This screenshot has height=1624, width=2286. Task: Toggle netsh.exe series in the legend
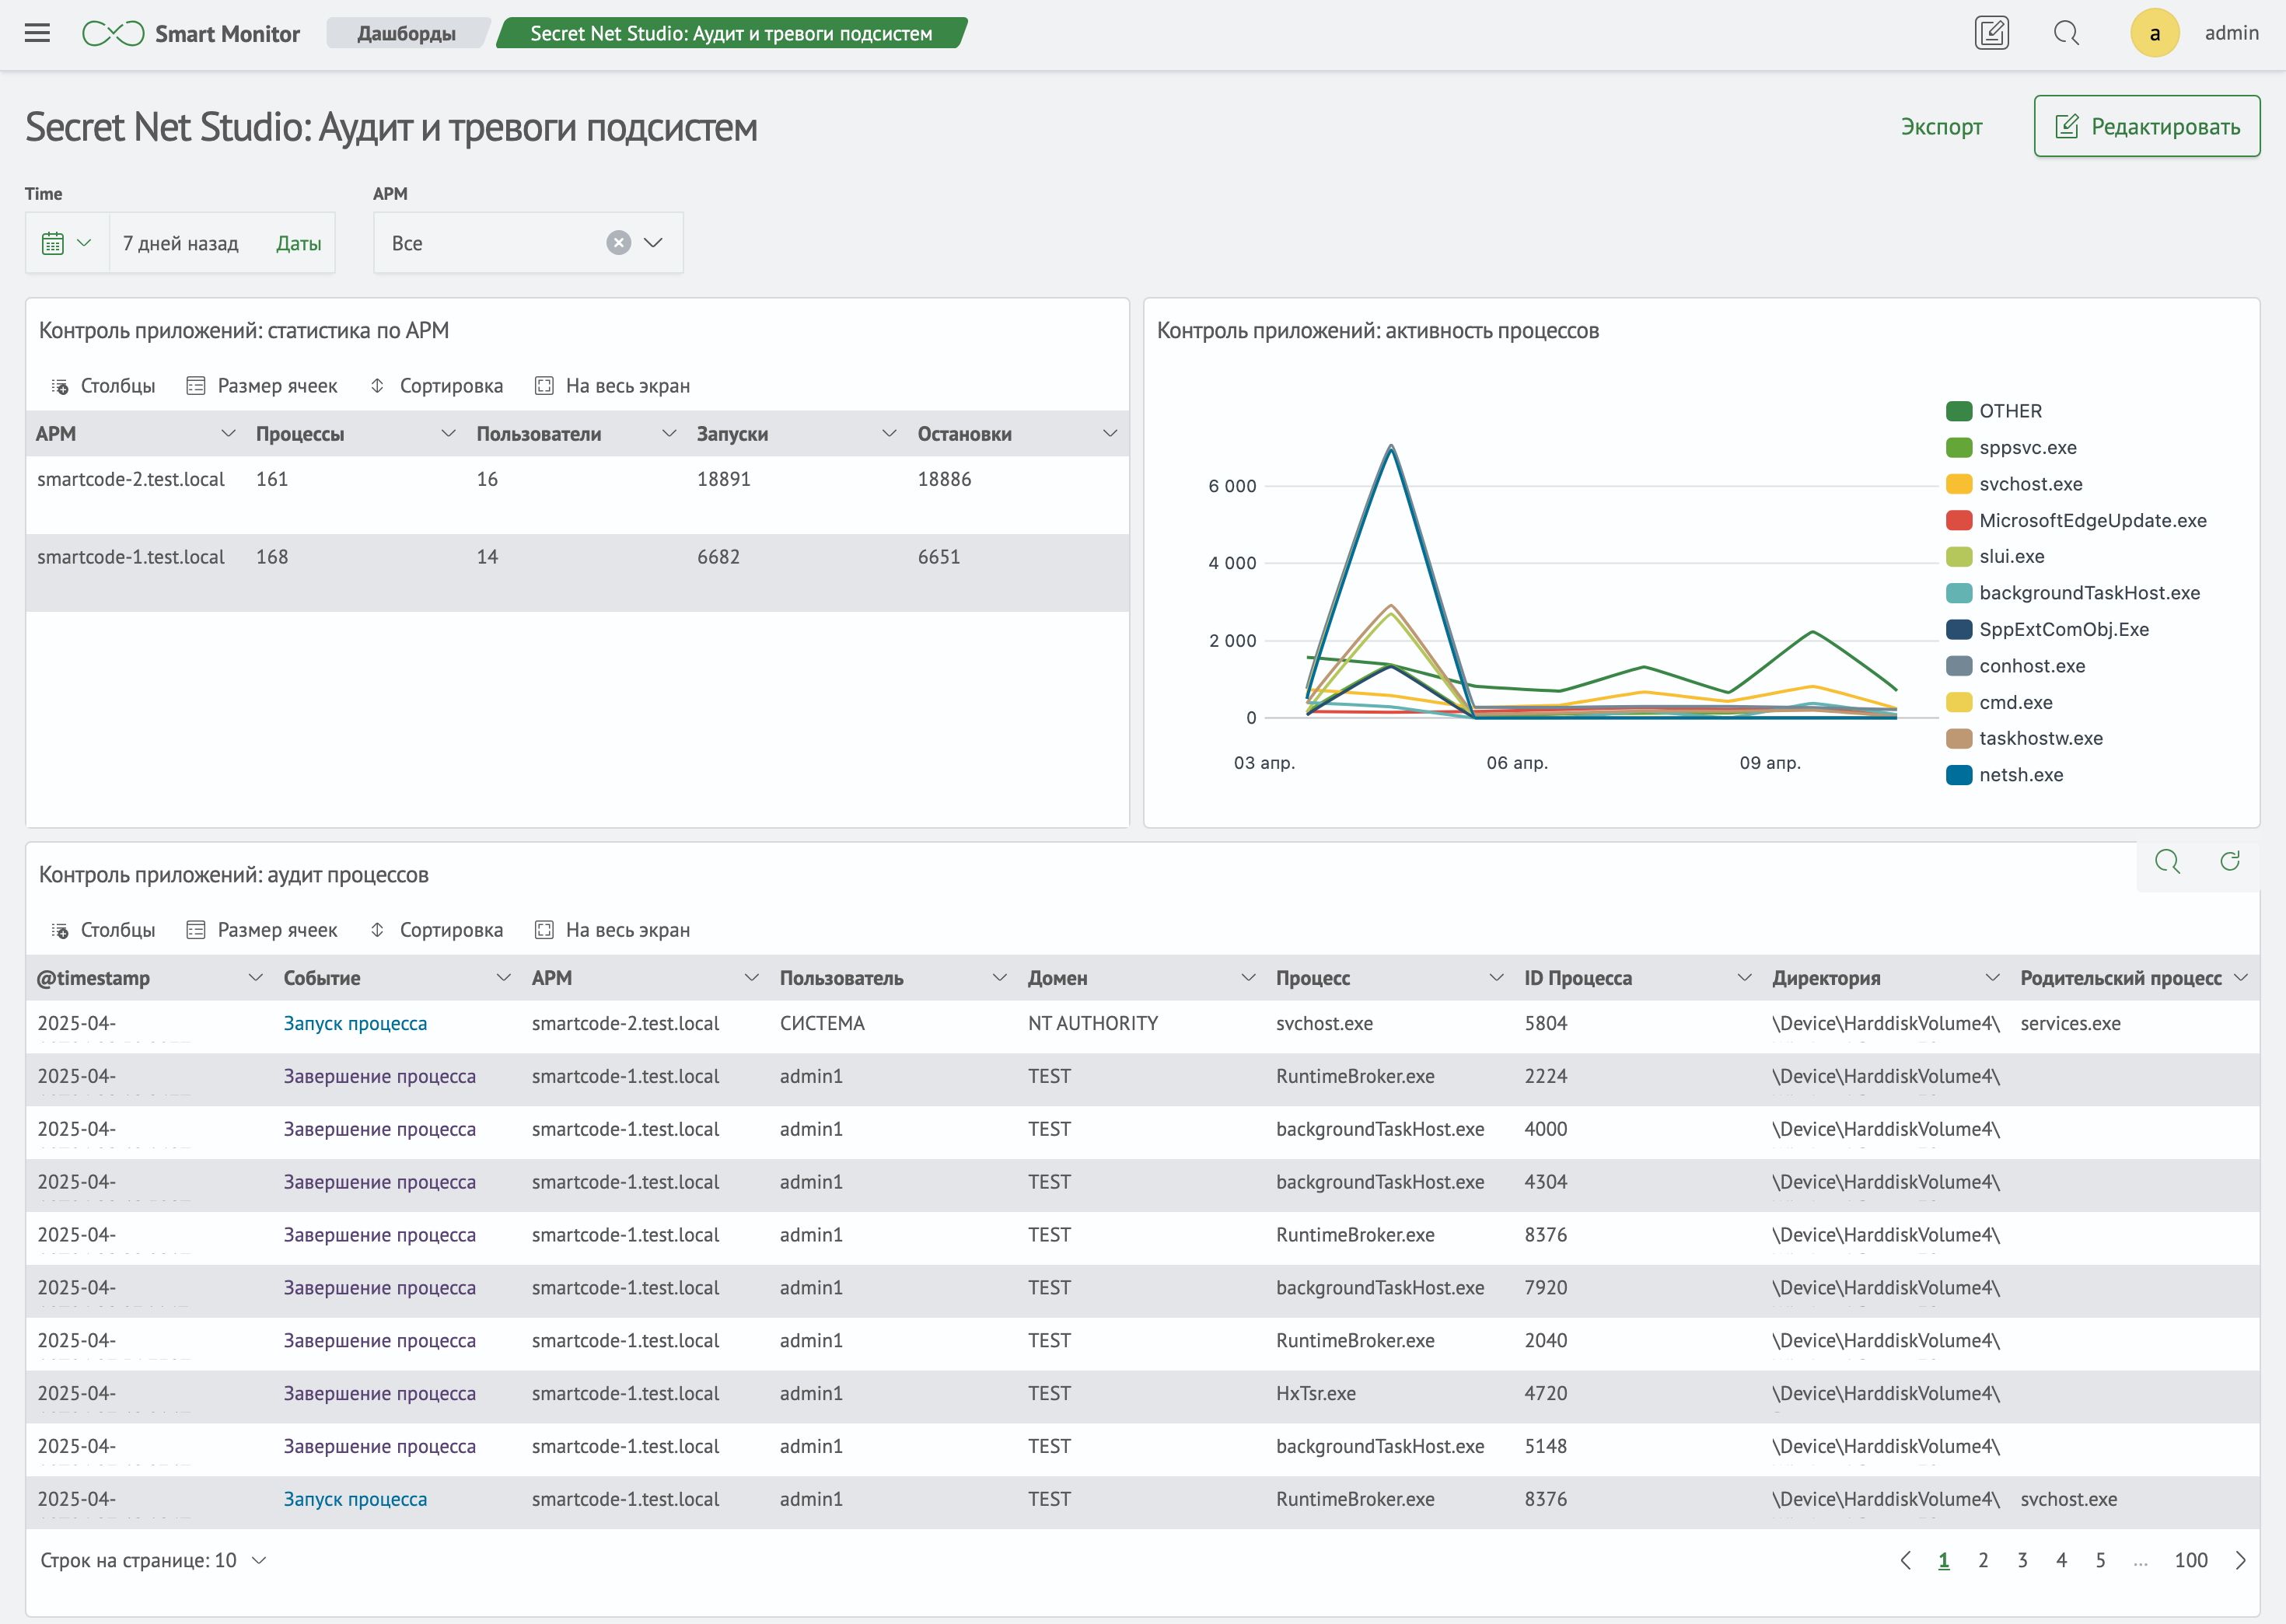[x=2020, y=775]
